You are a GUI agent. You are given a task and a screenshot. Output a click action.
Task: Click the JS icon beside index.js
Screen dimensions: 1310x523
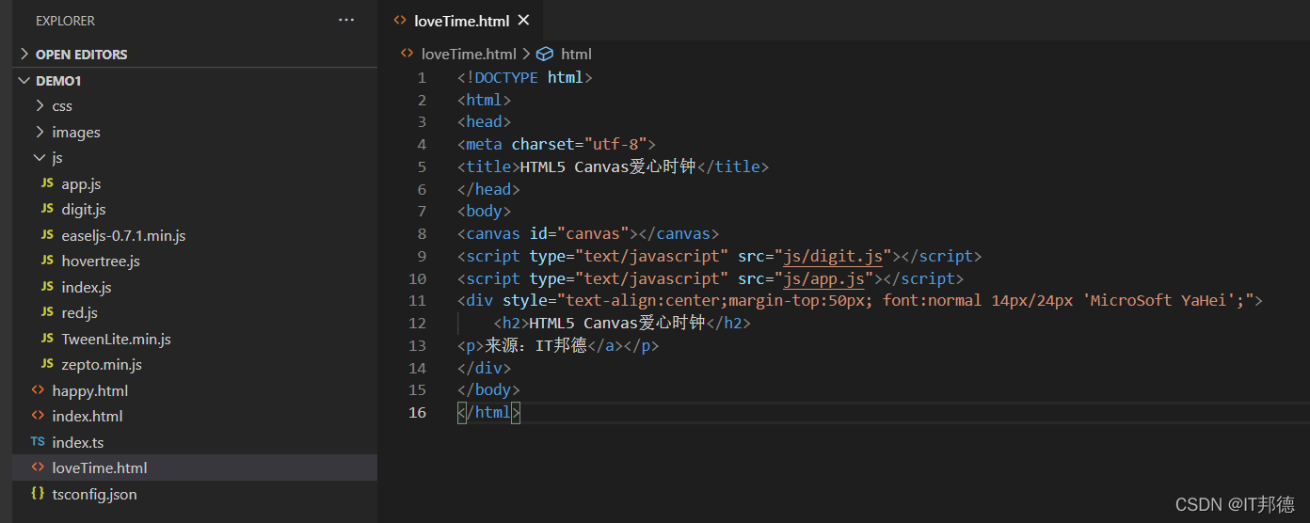[x=47, y=287]
